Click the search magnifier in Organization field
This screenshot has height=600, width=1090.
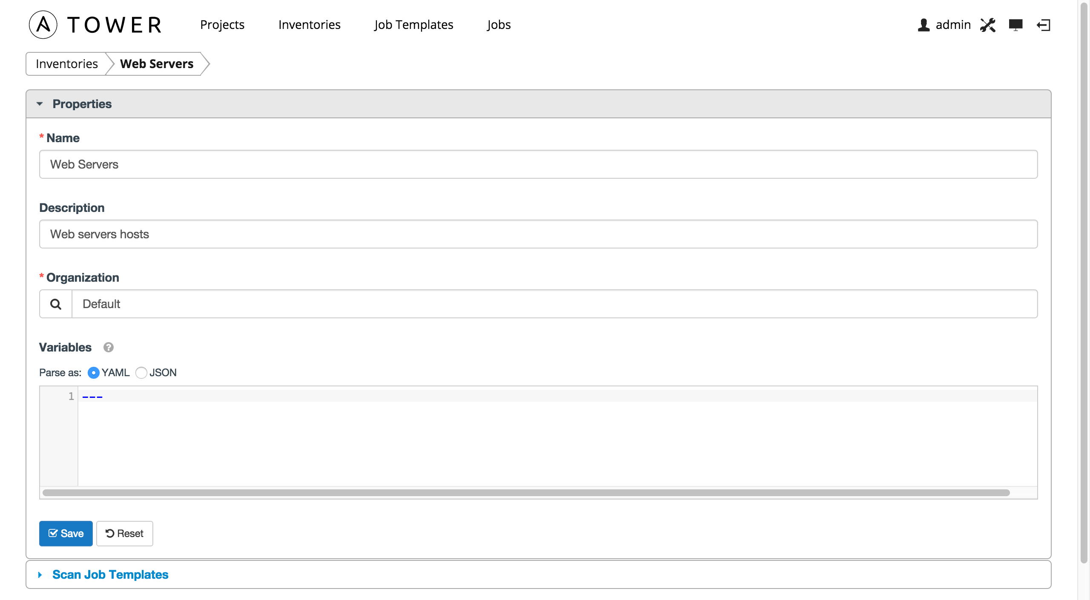(55, 304)
